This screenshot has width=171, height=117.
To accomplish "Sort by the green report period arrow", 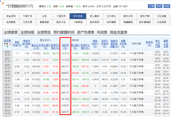I will click(7, 47).
